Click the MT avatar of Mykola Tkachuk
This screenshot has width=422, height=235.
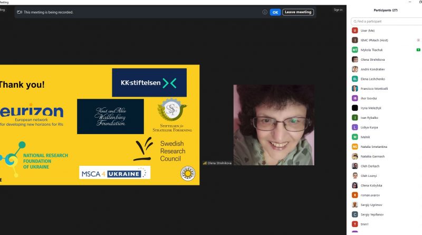click(355, 50)
